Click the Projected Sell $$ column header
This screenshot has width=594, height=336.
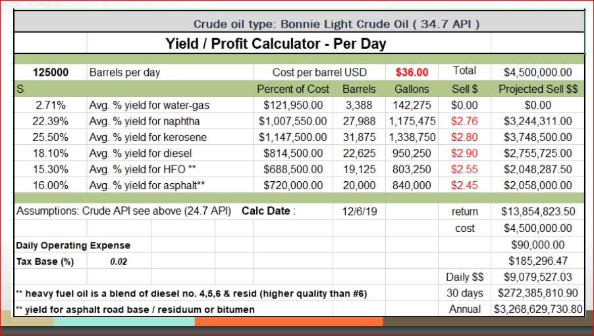(x=538, y=89)
